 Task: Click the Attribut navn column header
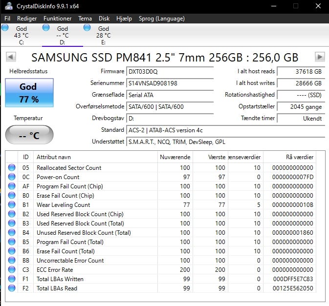[95, 157]
